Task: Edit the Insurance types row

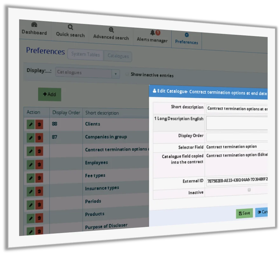Action: [31, 191]
